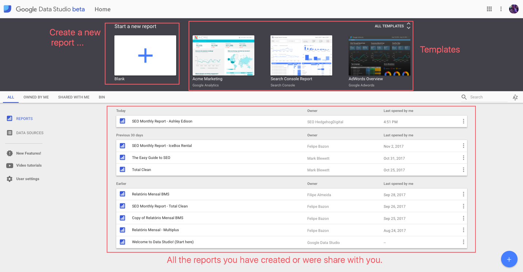The width and height of the screenshot is (523, 272).
Task: Open options menu for Total Clean report
Action: (463, 170)
